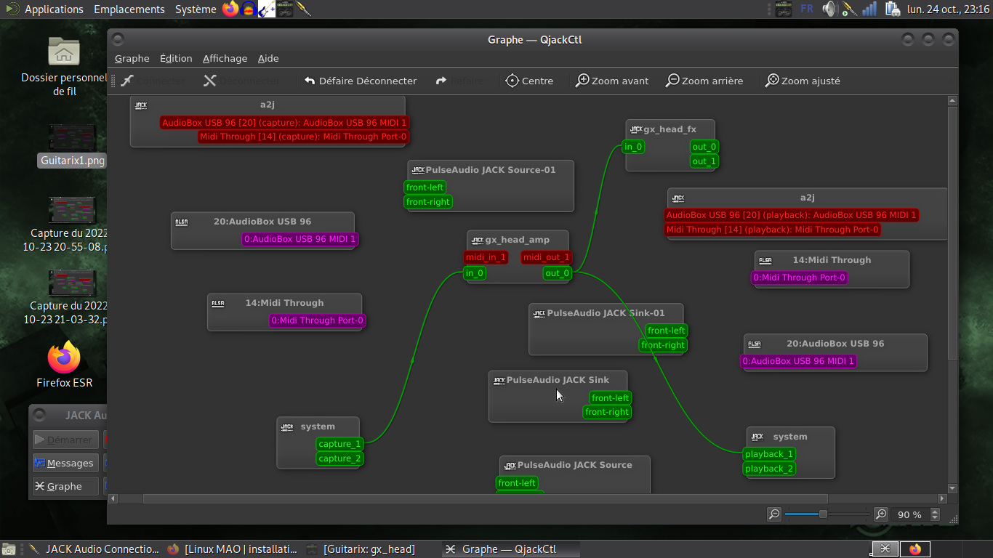
Task: Click the Graphe — QjackCtl taskbar entry
Action: tap(509, 549)
